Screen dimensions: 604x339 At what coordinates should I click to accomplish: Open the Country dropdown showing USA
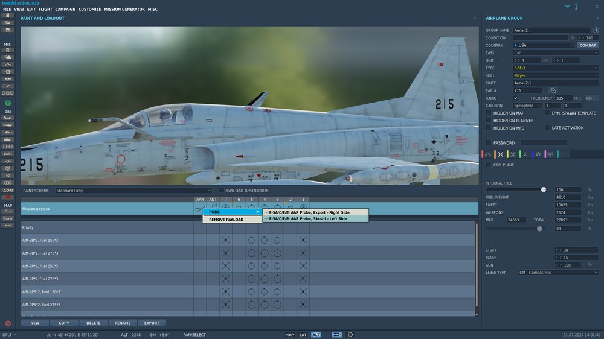tap(543, 45)
